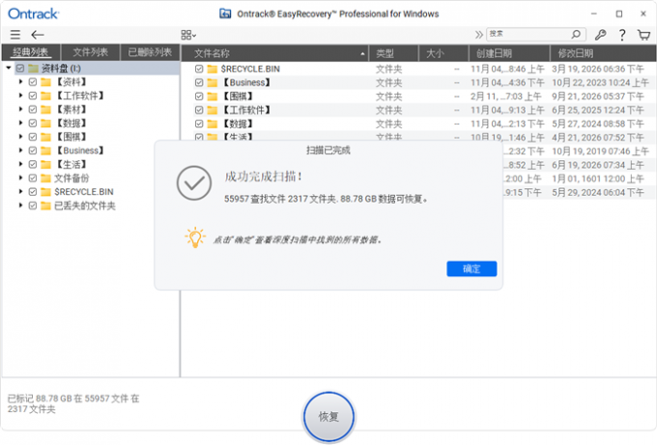Select 【Business】 folder icon in tree

[x=45, y=151]
